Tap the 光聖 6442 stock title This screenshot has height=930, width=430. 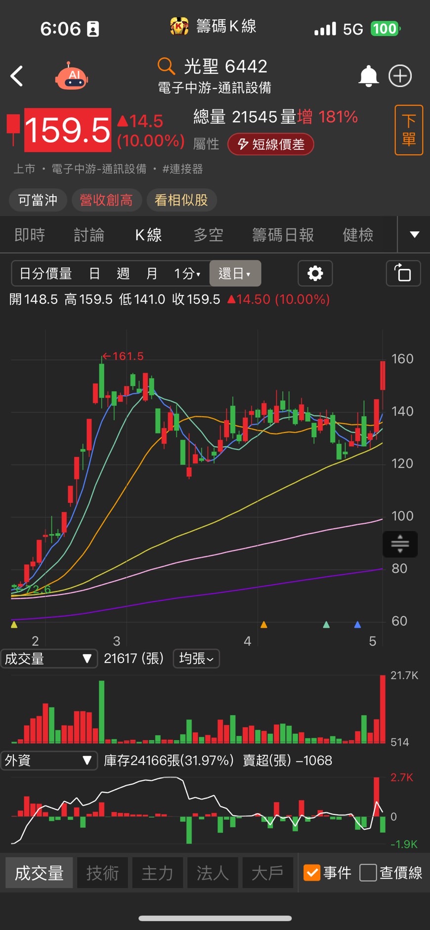pyautogui.click(x=225, y=66)
